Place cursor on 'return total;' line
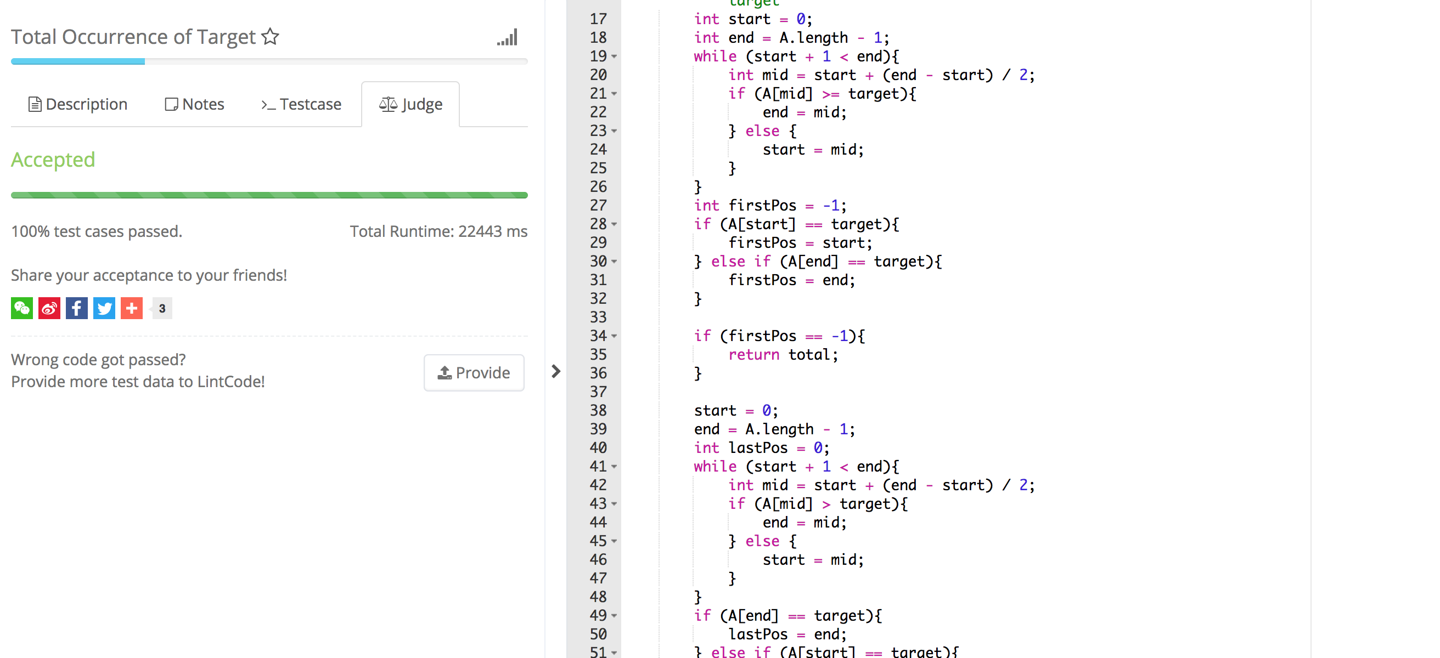1440x658 pixels. 783,355
